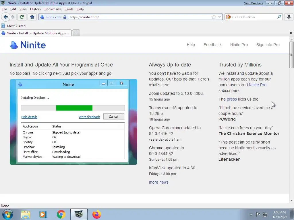Click the URL address field
The width and height of the screenshot is (294, 220).
140,17
